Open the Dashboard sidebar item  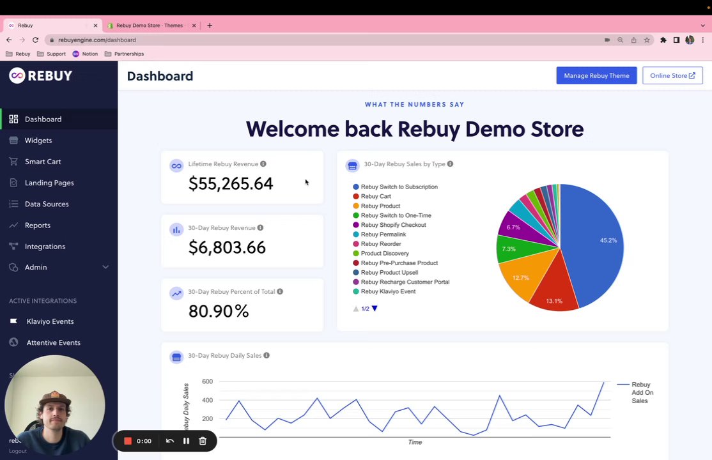coord(59,119)
